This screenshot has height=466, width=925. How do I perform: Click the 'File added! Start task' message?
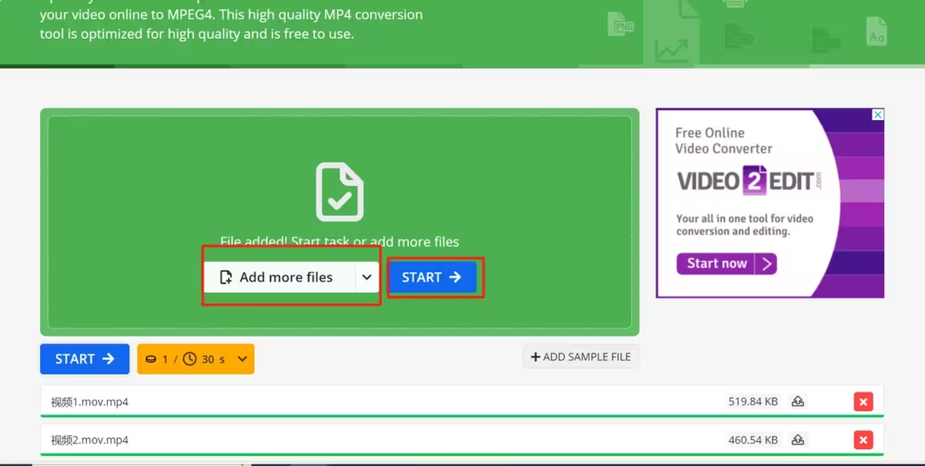coord(339,242)
